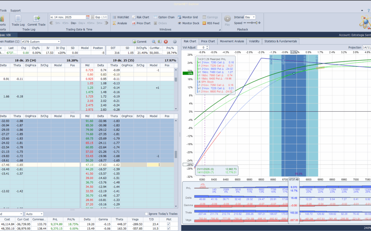Image resolution: width=371 pixels, height=231 pixels.
Task: Decrease playback speed with minus icon
Action: [x=245, y=23]
